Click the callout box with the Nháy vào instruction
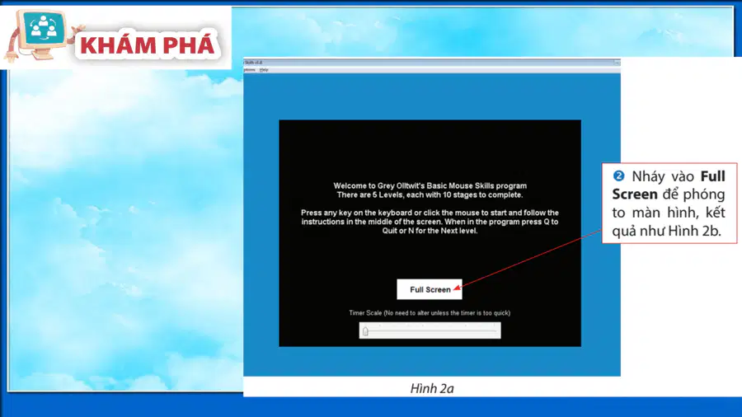742x417 pixels. (669, 204)
